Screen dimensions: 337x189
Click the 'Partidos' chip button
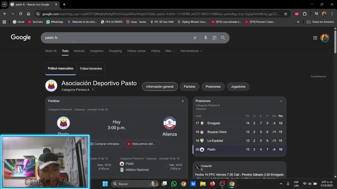point(190,87)
